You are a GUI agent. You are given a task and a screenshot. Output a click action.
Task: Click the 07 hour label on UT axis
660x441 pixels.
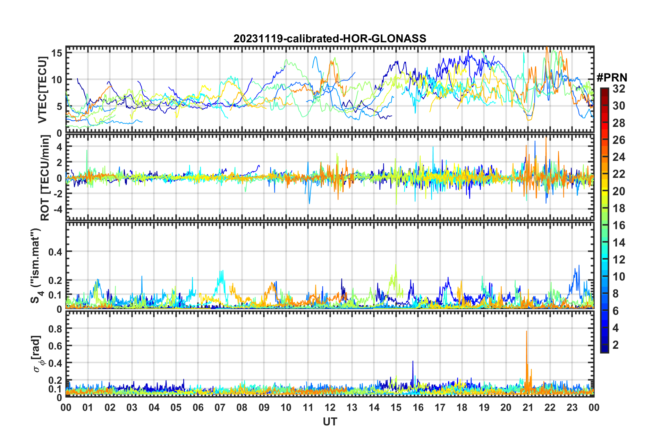point(220,407)
